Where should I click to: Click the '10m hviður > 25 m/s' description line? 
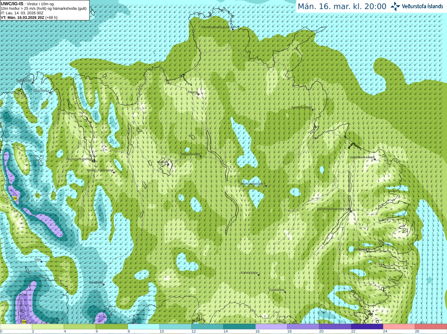44,8
